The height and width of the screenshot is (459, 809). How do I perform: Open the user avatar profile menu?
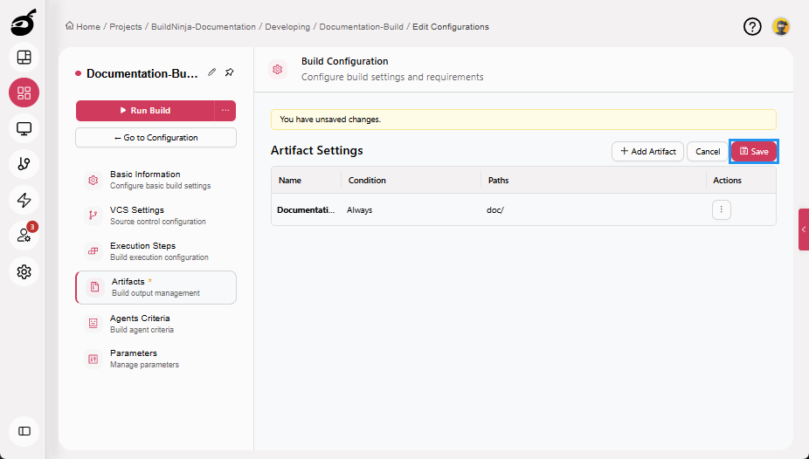(781, 26)
